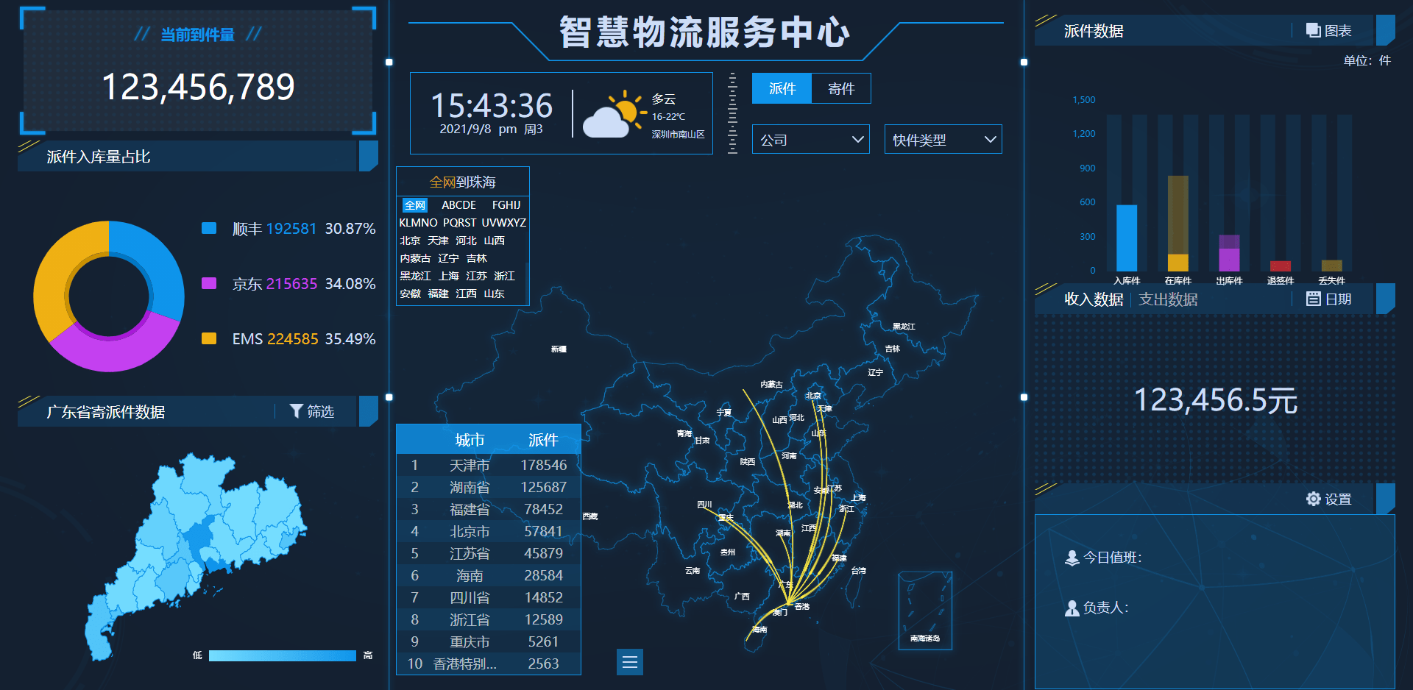
Task: Click the 123,456.5元 income figure
Action: click(1216, 401)
